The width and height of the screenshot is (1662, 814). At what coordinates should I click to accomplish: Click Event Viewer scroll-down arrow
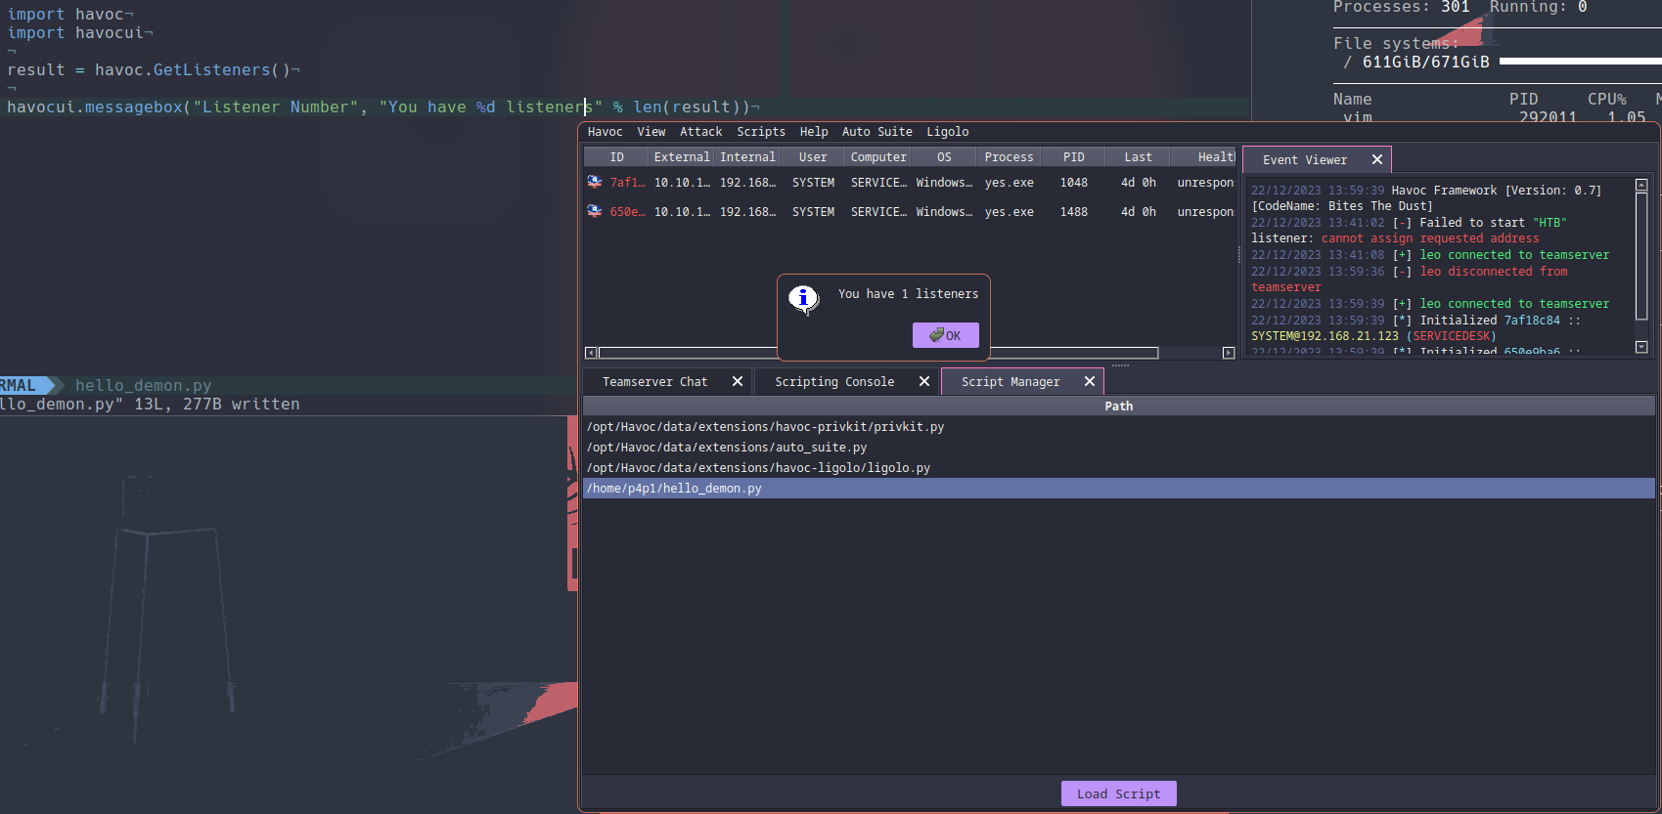1641,347
